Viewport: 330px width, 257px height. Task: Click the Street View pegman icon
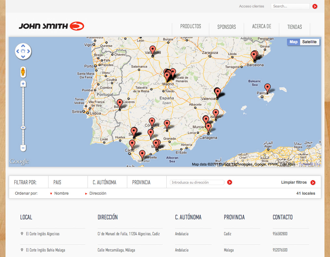(23, 72)
